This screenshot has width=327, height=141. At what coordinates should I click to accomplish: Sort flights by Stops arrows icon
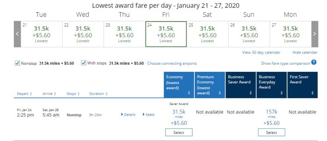(x=79, y=94)
